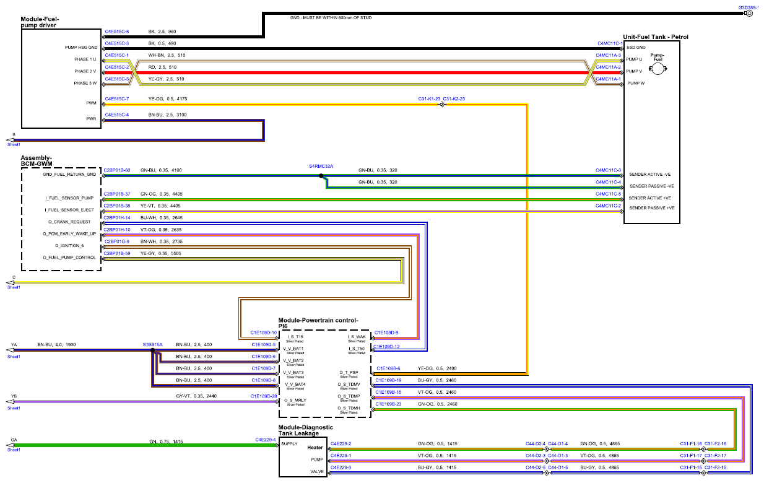Open the Sheet1 link under arrow B
This screenshot has height=483, width=764.
point(14,145)
